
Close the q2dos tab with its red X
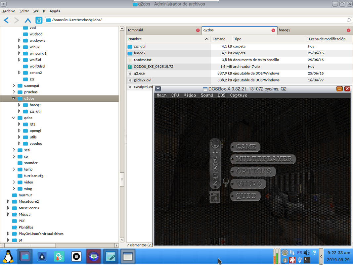coord(273,30)
